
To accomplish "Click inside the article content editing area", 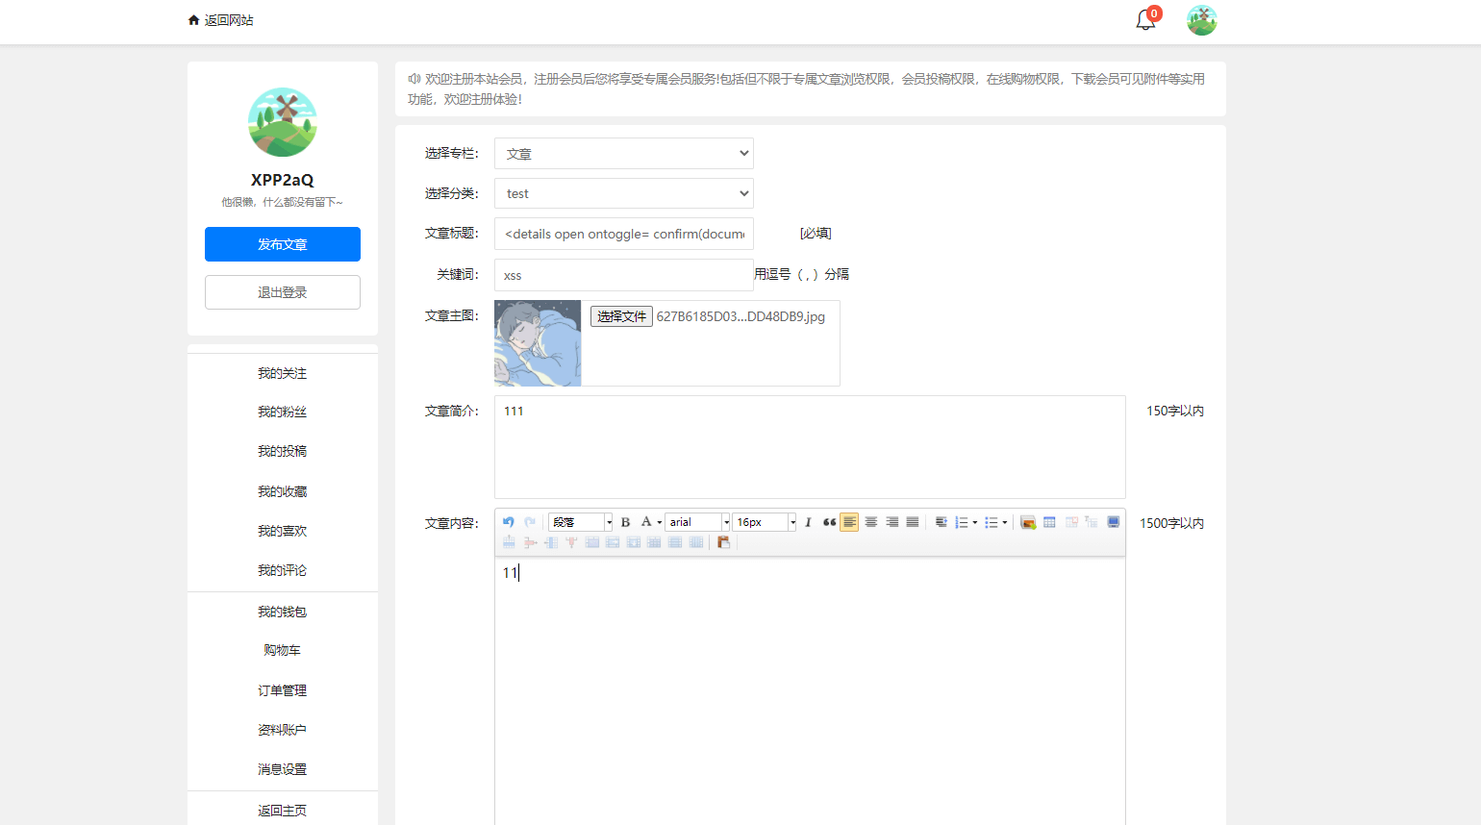I will click(810, 690).
